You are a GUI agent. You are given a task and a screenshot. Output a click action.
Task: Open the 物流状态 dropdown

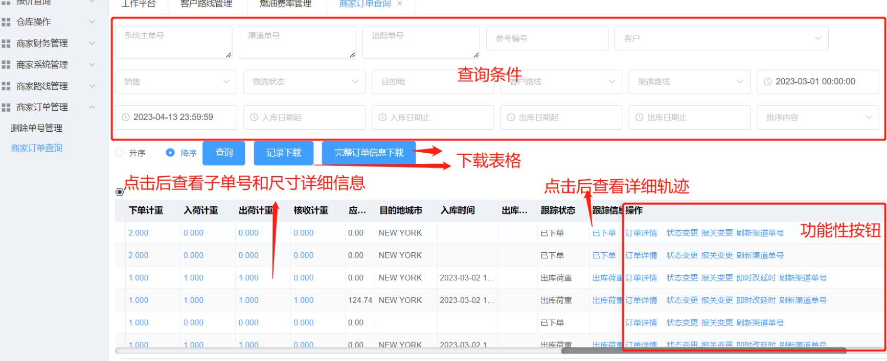(304, 82)
